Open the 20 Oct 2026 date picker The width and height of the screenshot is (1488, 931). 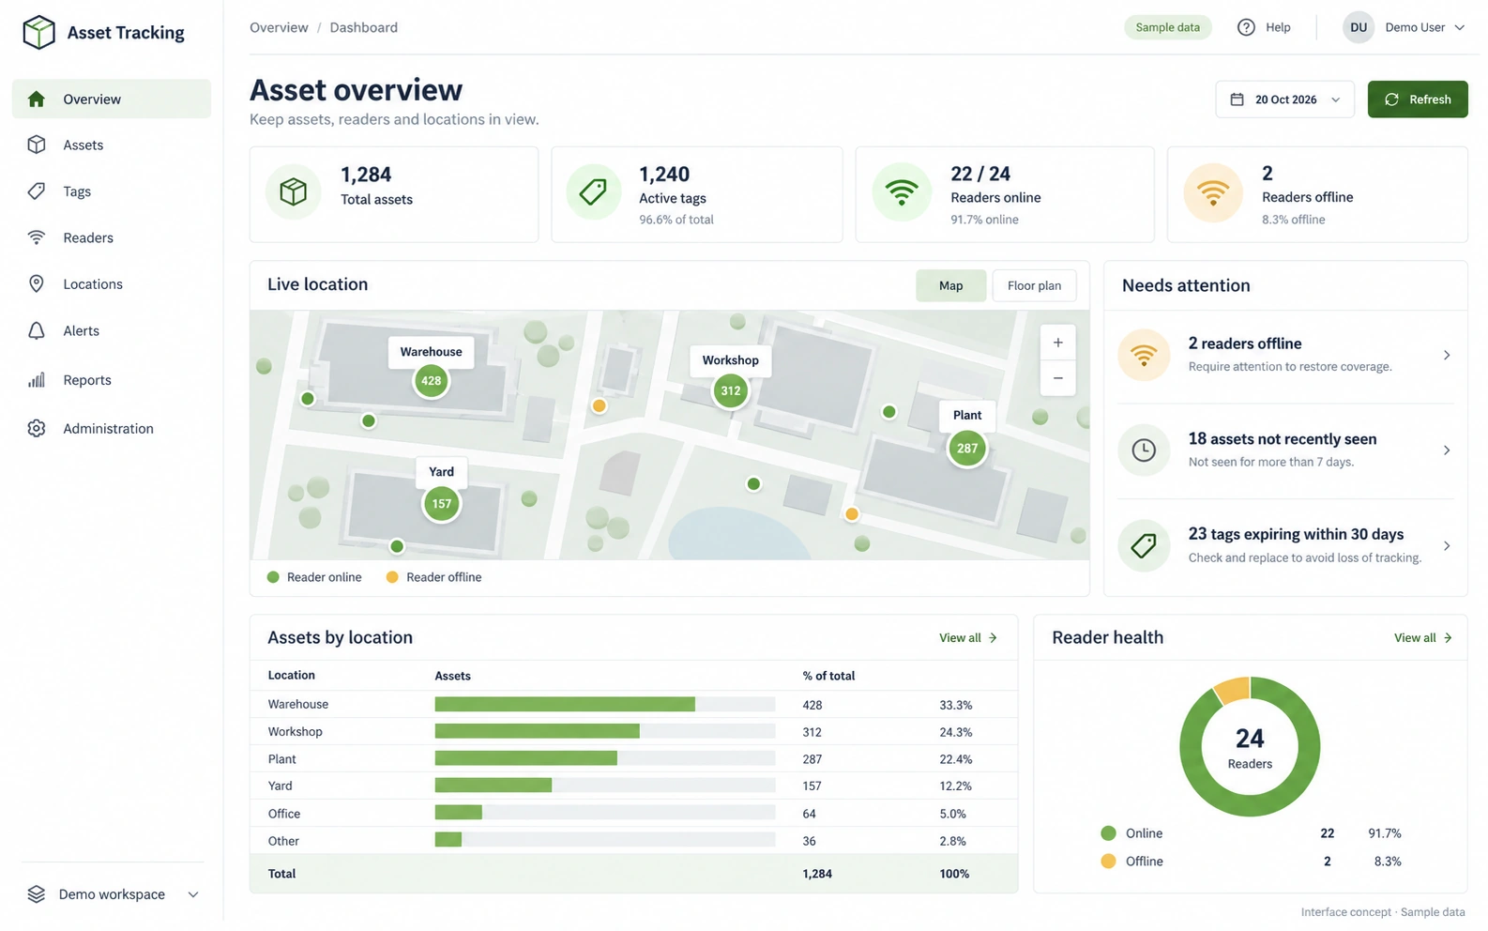[x=1284, y=99]
